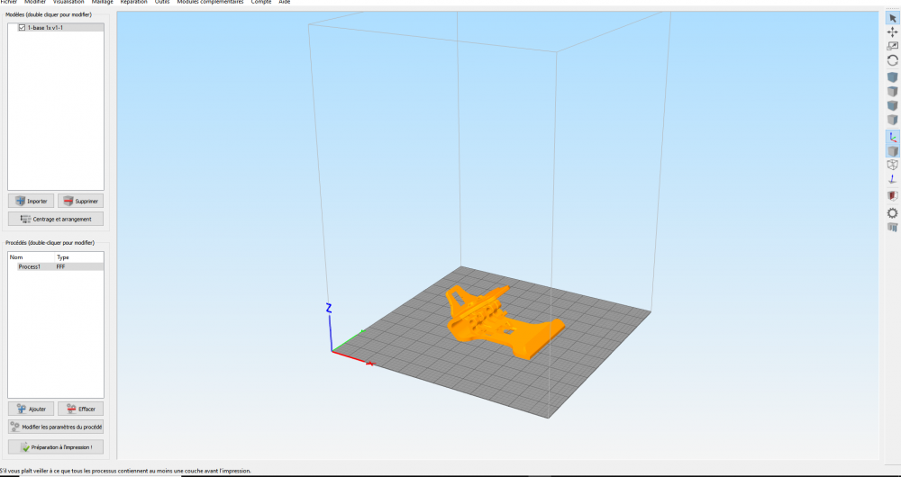The image size is (901, 477).
Task: Click the Effacer process button
Action: [80, 409]
